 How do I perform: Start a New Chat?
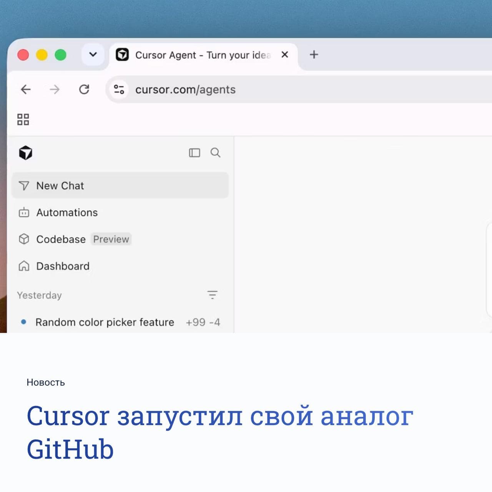[x=120, y=186]
